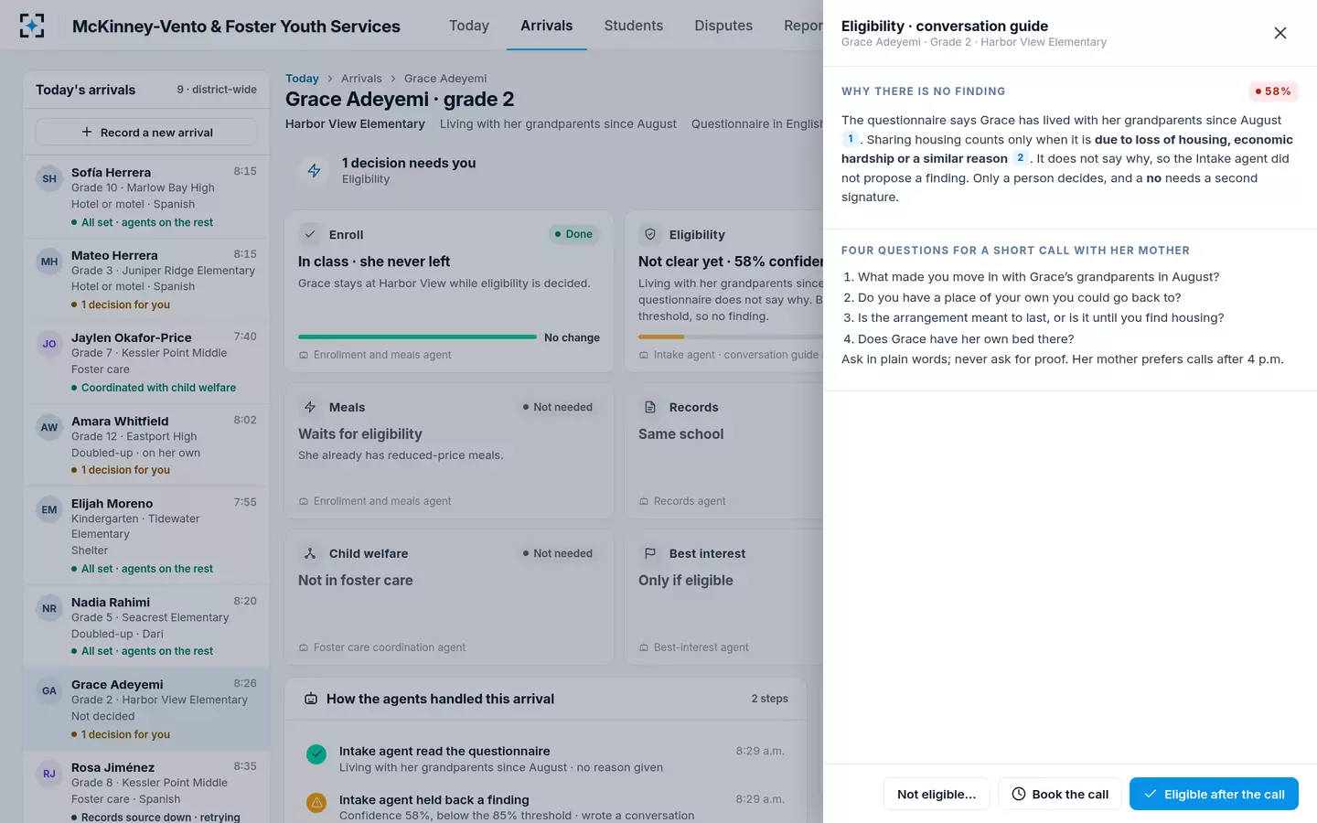
Task: Click the SH avatar for Sofía Herrera
Action: (x=49, y=178)
